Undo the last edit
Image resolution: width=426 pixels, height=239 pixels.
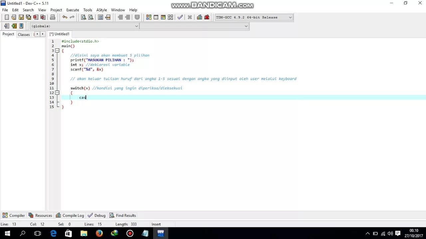(x=65, y=17)
